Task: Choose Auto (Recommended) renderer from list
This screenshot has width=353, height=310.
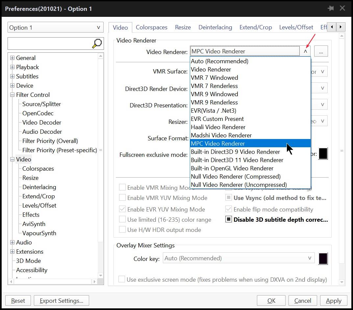Action: pos(250,61)
